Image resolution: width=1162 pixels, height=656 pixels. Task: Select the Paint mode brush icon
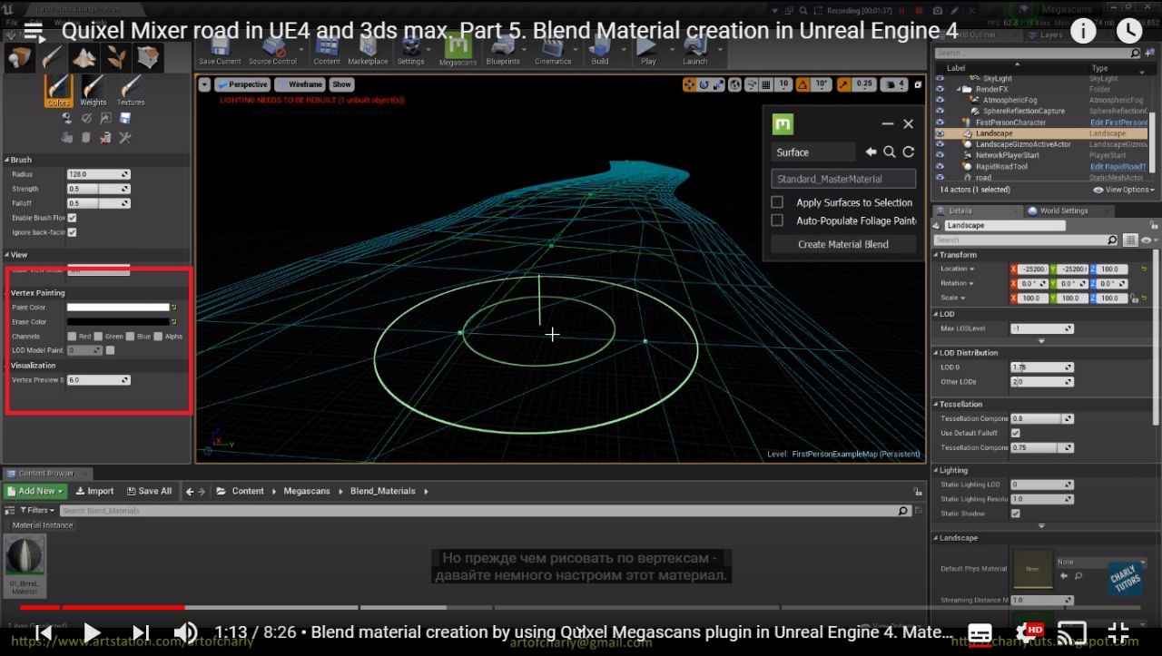click(52, 59)
